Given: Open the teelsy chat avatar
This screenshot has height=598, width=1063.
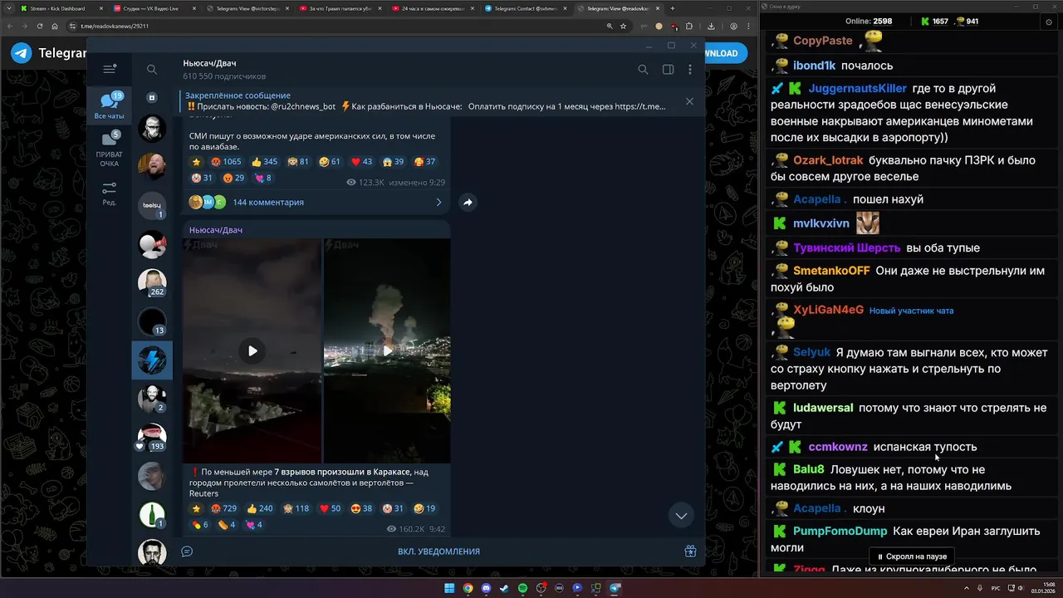Looking at the screenshot, I should point(152,205).
